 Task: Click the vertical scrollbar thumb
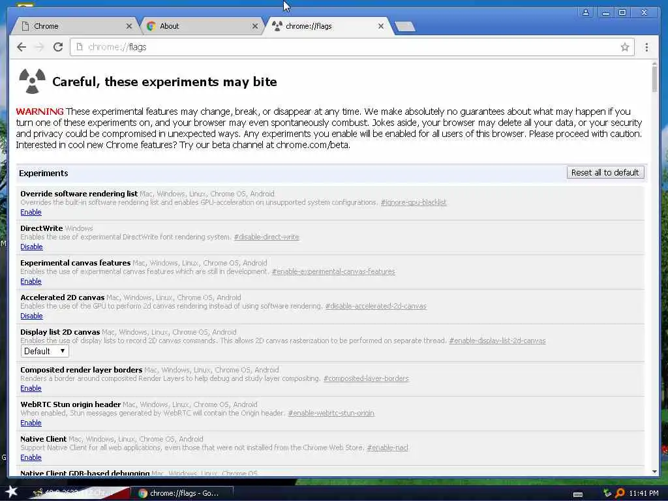point(654,79)
